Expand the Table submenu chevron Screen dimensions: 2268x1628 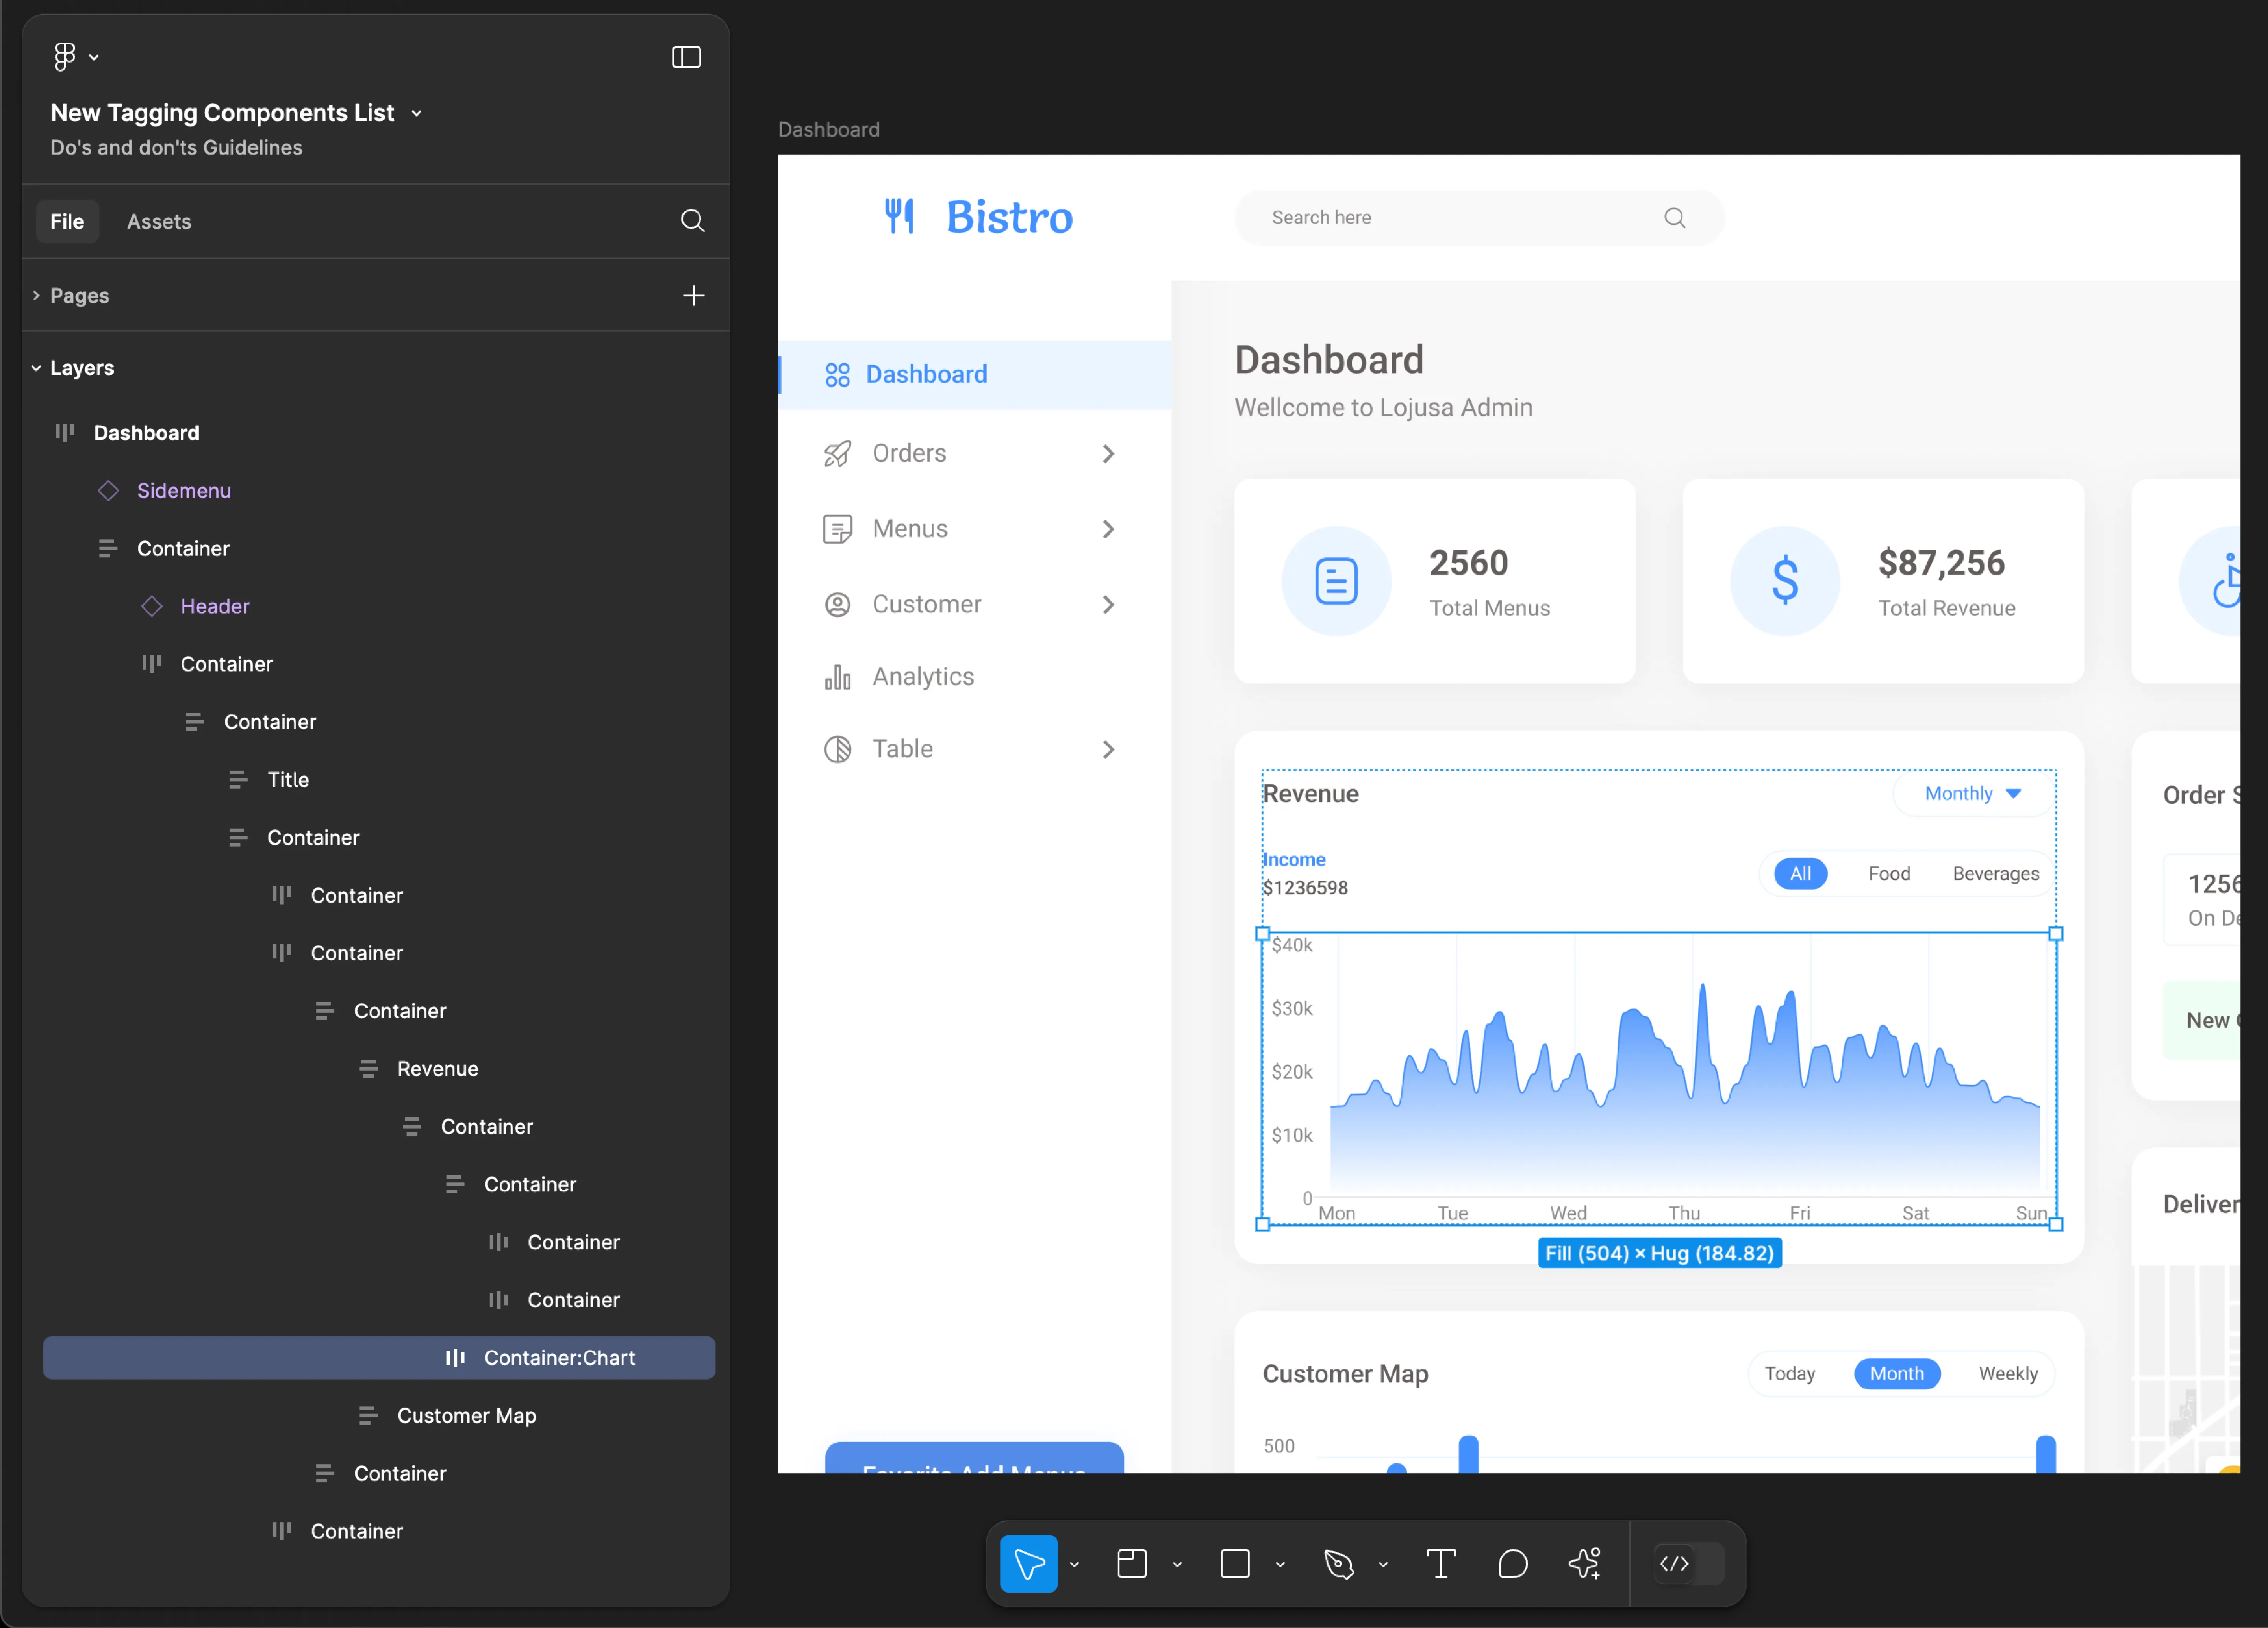pyautogui.click(x=1108, y=749)
